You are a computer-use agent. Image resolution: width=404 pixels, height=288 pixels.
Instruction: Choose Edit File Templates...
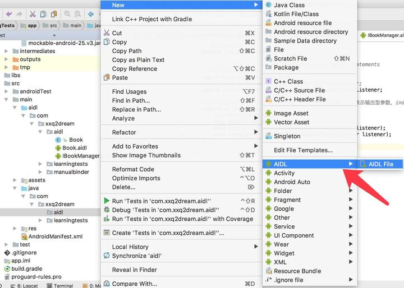pos(310,150)
